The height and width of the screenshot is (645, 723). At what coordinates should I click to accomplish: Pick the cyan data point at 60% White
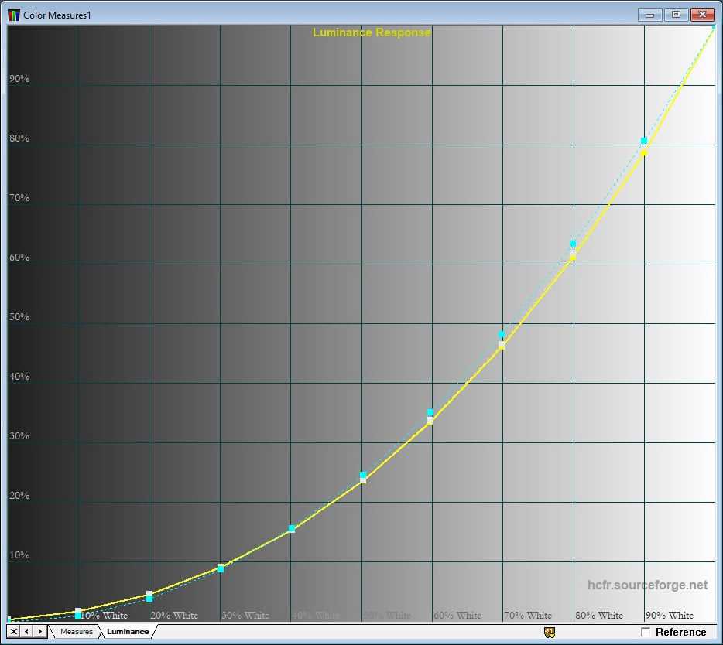tap(430, 412)
